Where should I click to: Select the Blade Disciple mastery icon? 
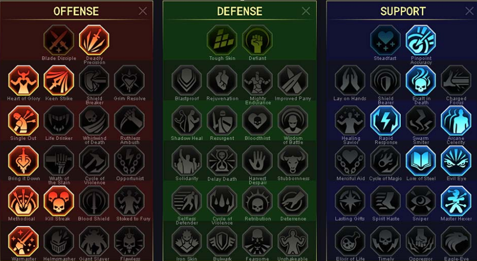[59, 40]
